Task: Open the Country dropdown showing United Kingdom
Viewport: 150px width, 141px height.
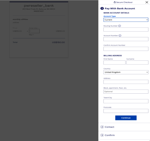Action: tap(126, 72)
